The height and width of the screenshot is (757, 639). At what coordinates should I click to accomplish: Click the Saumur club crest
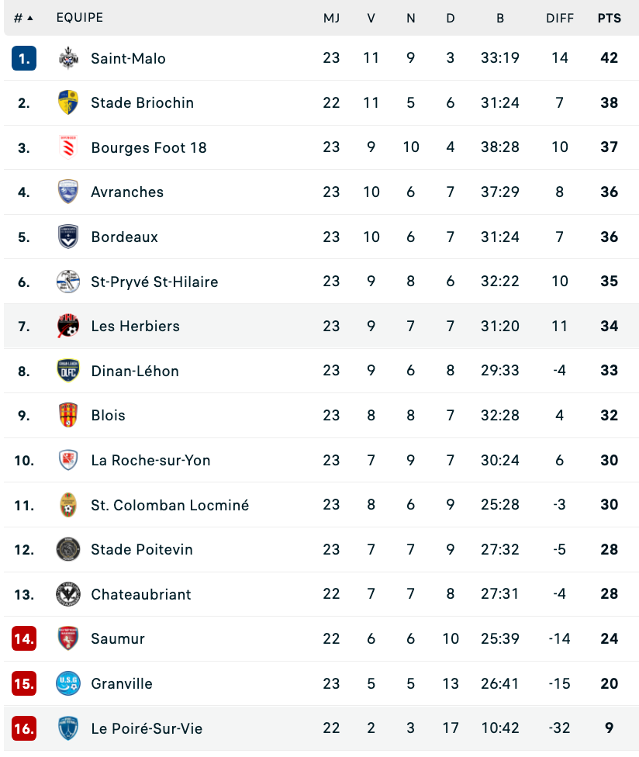[68, 639]
